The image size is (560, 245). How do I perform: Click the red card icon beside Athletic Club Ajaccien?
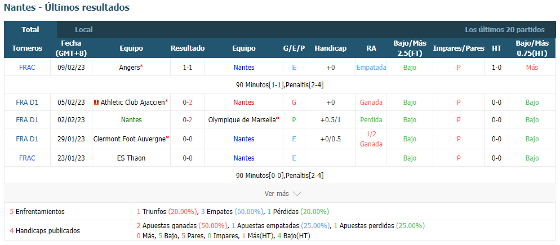click(x=96, y=103)
